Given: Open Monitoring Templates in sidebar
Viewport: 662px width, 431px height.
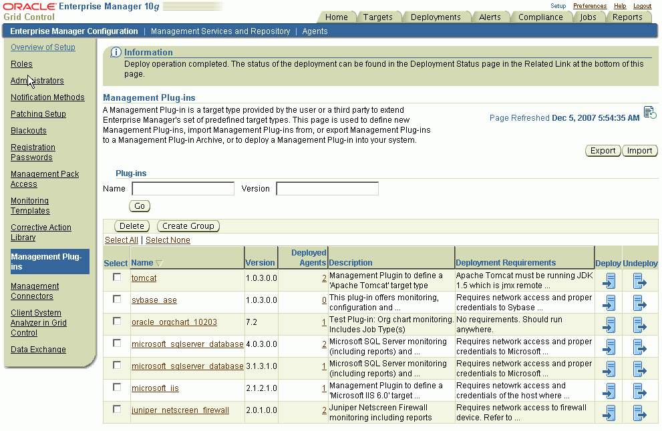Looking at the screenshot, I should pos(31,205).
